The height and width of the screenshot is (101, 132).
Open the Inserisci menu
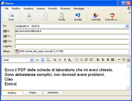coord(41,9)
